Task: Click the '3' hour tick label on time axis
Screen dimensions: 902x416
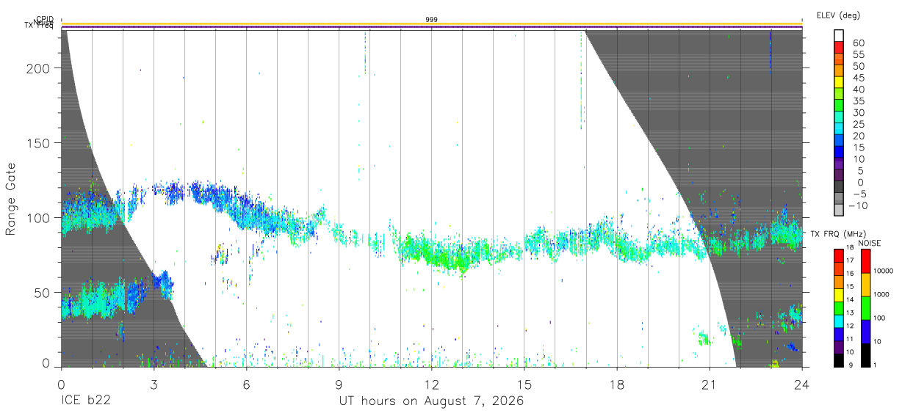Action: coord(154,384)
